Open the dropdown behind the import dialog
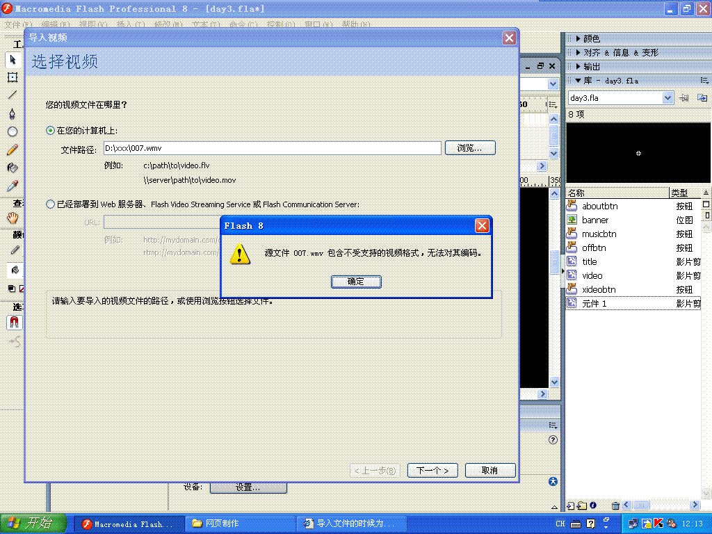This screenshot has height=534, width=712. pos(553,84)
